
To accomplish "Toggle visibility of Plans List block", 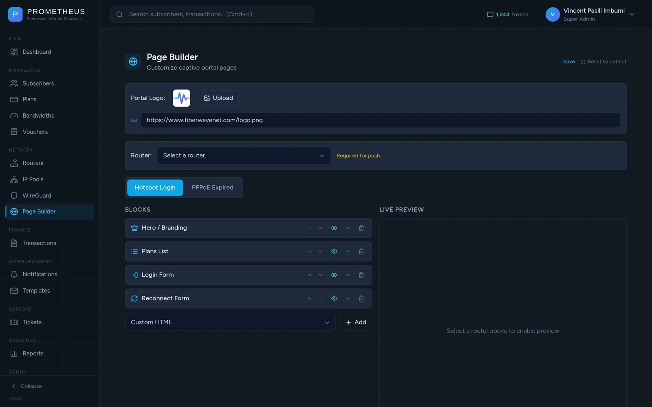I will [334, 252].
